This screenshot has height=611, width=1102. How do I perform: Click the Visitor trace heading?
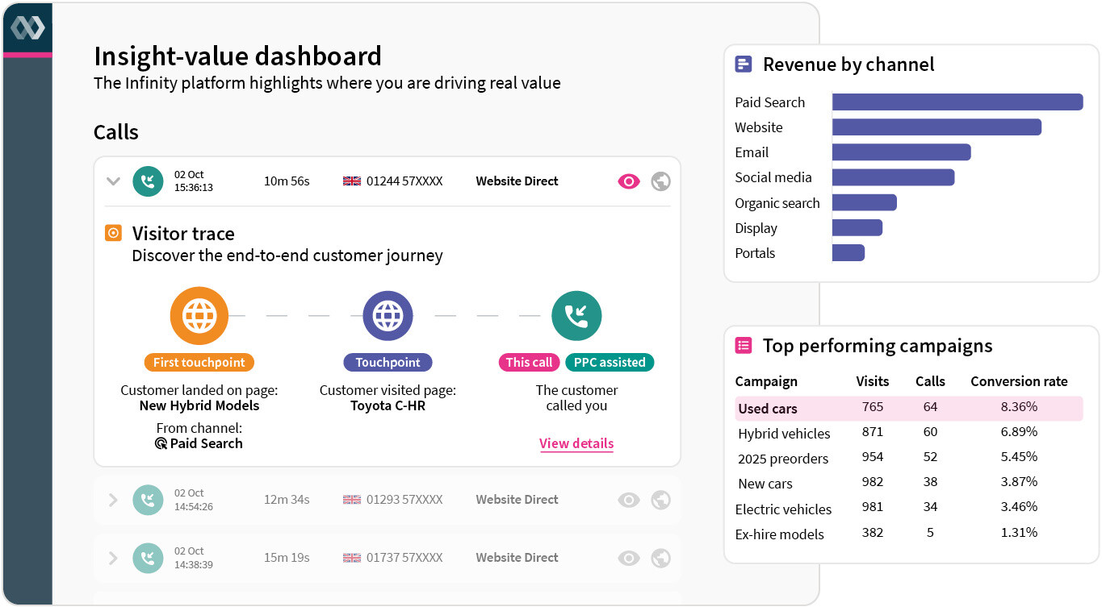(183, 234)
